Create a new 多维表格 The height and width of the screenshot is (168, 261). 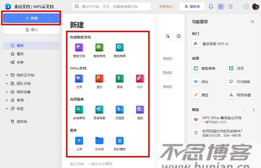click(x=79, y=113)
